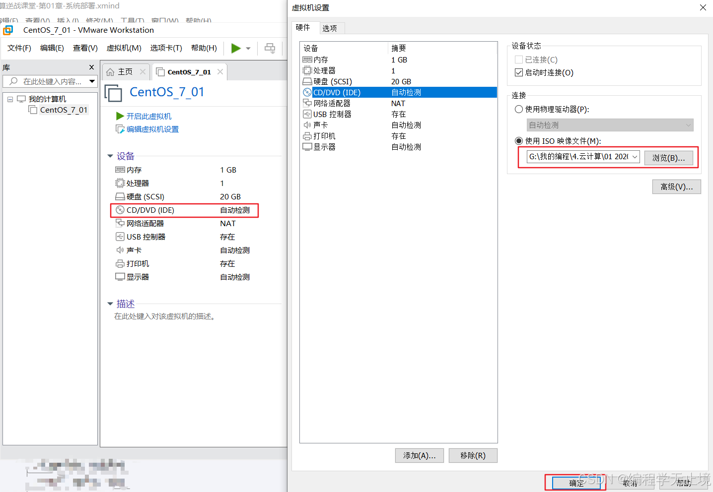Viewport: 713px width, 492px height.
Task: Select 处理器 icon in settings device list
Action: (x=307, y=70)
